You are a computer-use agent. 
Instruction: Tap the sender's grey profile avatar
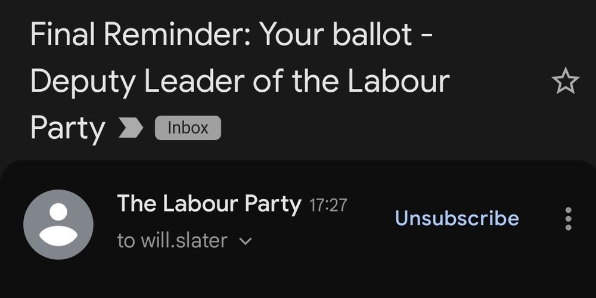click(x=58, y=224)
